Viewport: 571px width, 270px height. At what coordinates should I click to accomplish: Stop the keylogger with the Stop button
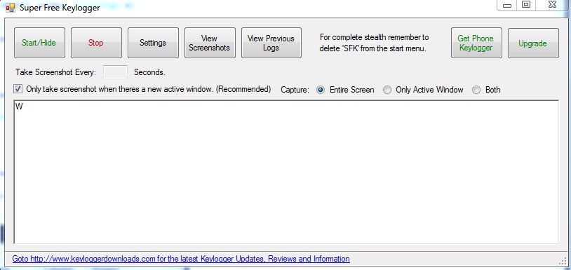[96, 43]
